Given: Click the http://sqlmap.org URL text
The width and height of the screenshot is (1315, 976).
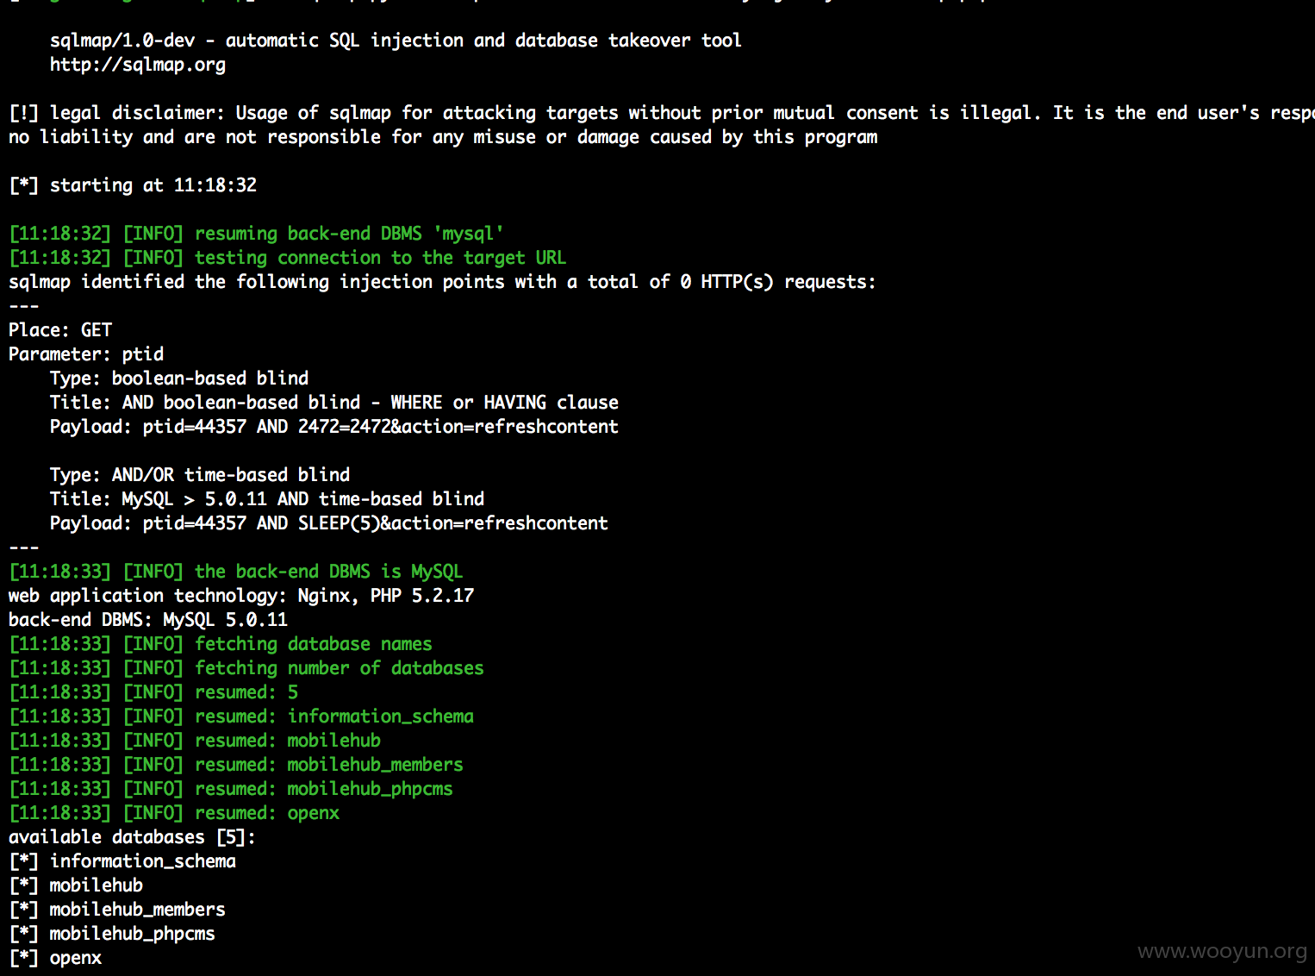Looking at the screenshot, I should pyautogui.click(x=138, y=65).
